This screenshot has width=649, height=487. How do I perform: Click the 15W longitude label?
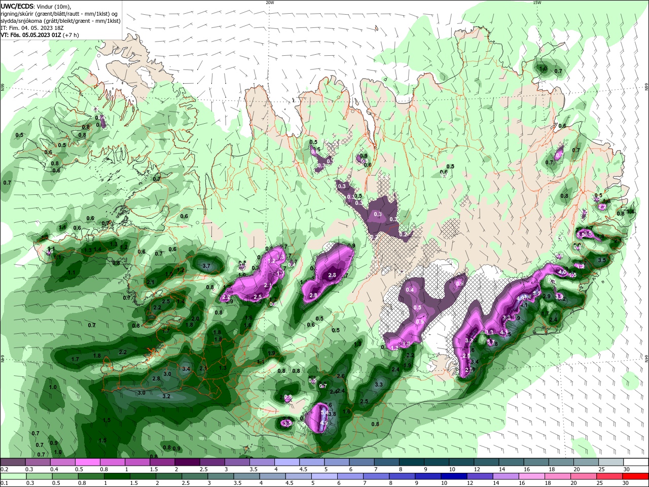tap(537, 3)
